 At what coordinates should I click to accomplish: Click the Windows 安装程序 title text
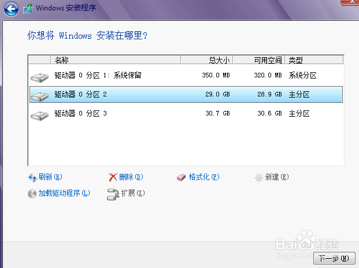click(x=66, y=8)
